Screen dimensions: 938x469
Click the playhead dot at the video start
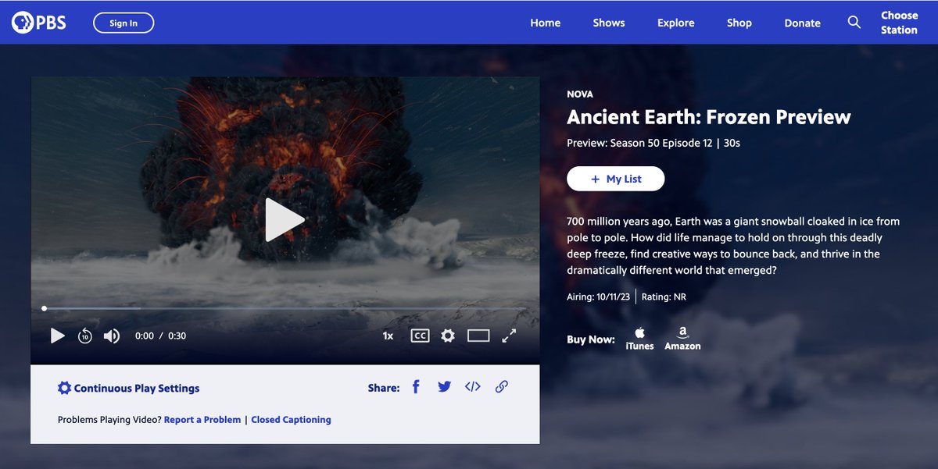pyautogui.click(x=44, y=308)
